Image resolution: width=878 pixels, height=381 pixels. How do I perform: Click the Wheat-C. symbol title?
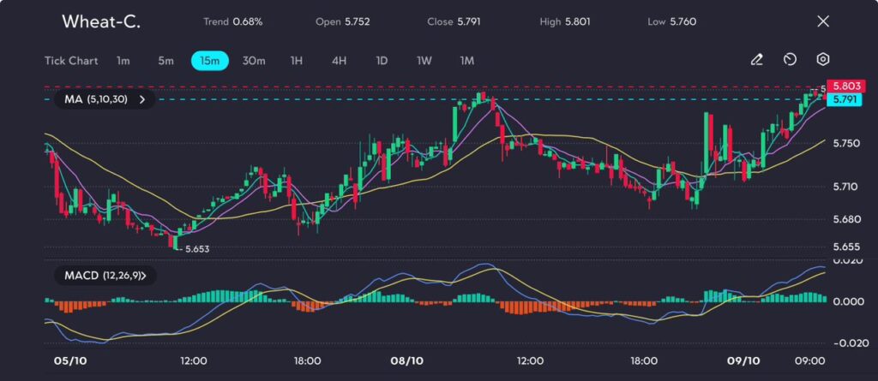click(x=102, y=21)
